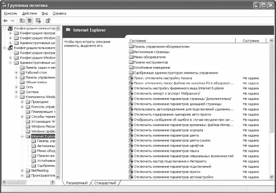Click the Export list toolbar icon
Image resolution: width=276 pixels, height=193 pixels.
[39, 21]
